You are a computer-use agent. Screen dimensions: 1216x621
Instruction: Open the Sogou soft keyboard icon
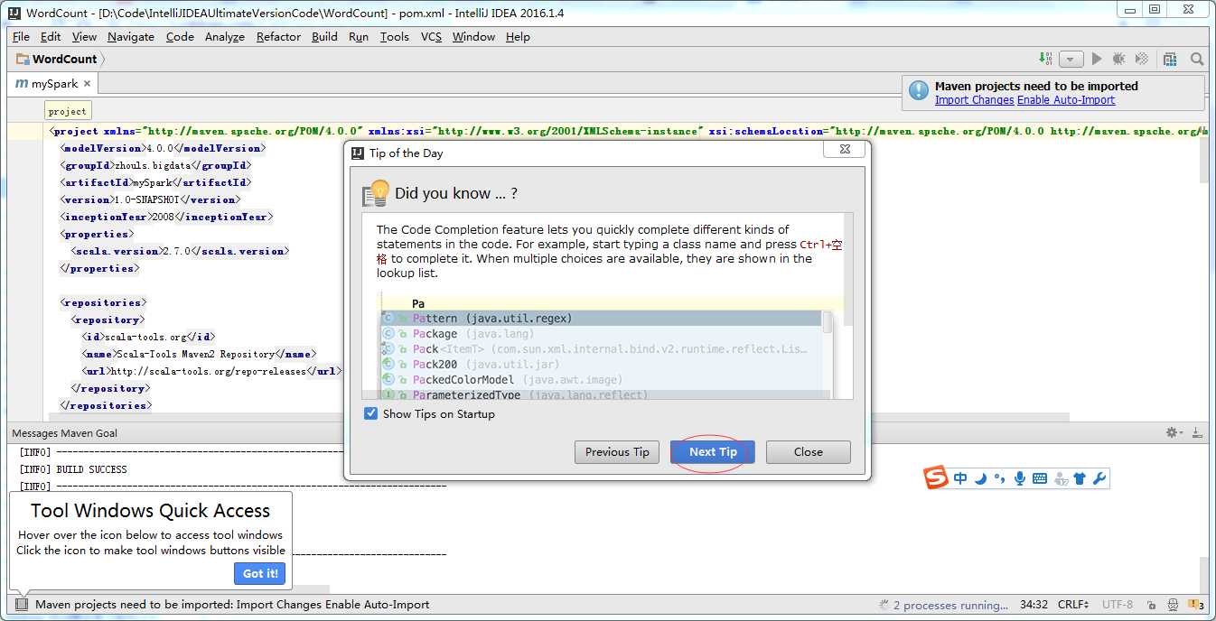(x=1040, y=478)
